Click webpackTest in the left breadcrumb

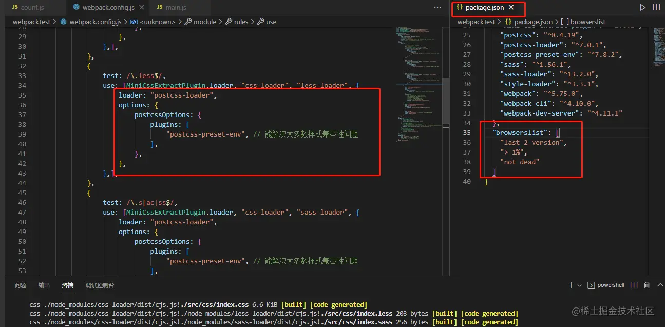pos(31,22)
